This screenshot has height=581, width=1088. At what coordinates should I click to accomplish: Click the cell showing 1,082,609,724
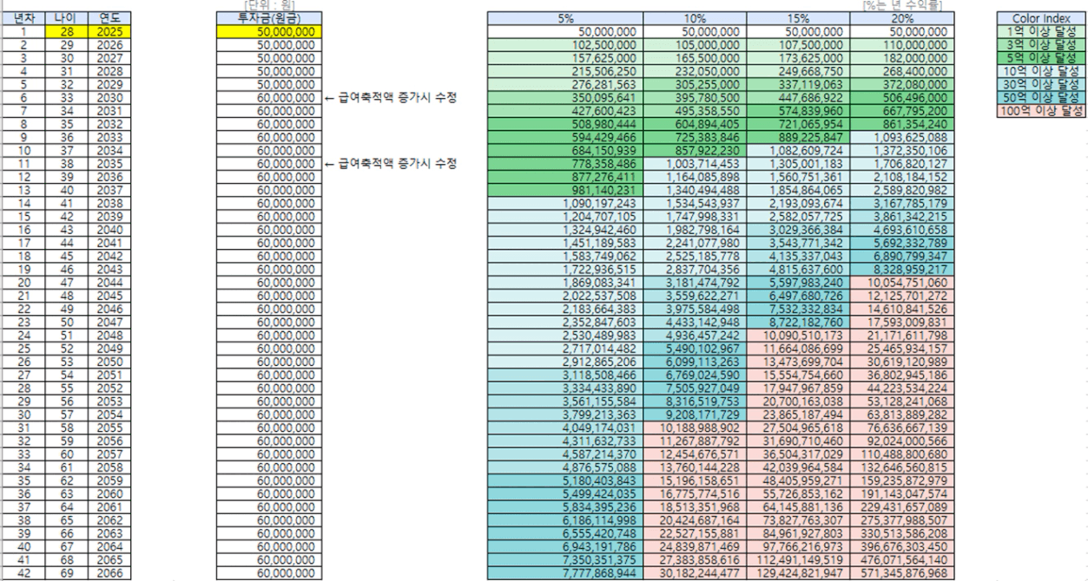798,149
